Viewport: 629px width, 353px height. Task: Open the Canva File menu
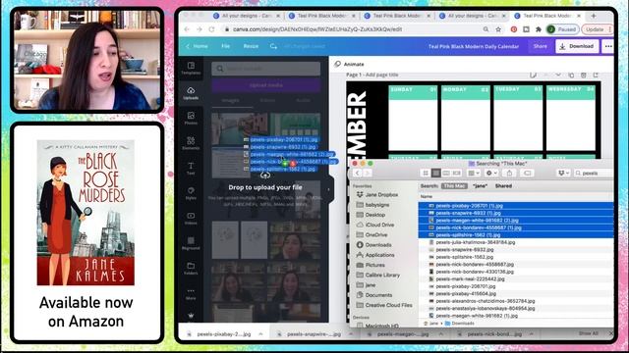225,46
